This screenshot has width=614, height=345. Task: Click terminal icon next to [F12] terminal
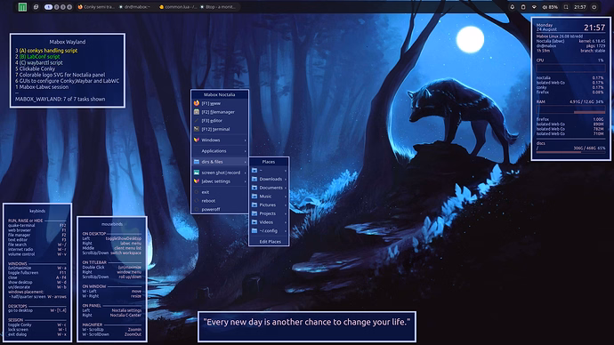coord(197,129)
